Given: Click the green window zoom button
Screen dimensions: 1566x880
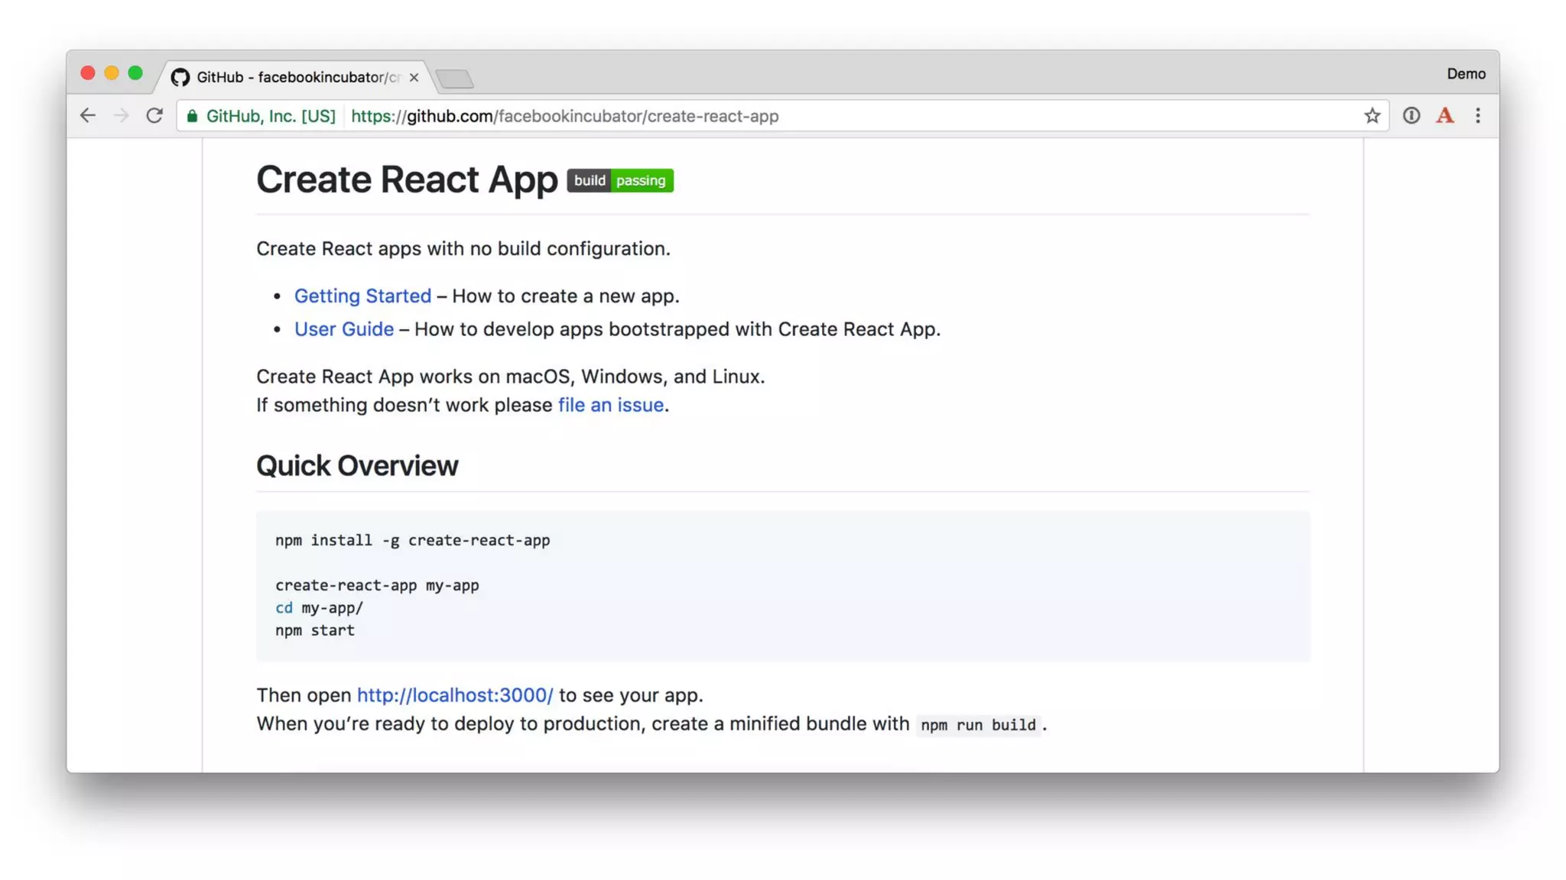Looking at the screenshot, I should click(x=135, y=73).
